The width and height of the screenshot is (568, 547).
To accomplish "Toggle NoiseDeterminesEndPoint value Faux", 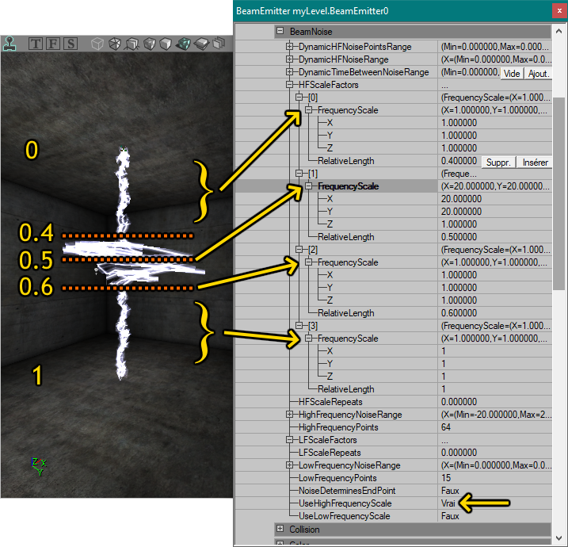I will pyautogui.click(x=450, y=491).
